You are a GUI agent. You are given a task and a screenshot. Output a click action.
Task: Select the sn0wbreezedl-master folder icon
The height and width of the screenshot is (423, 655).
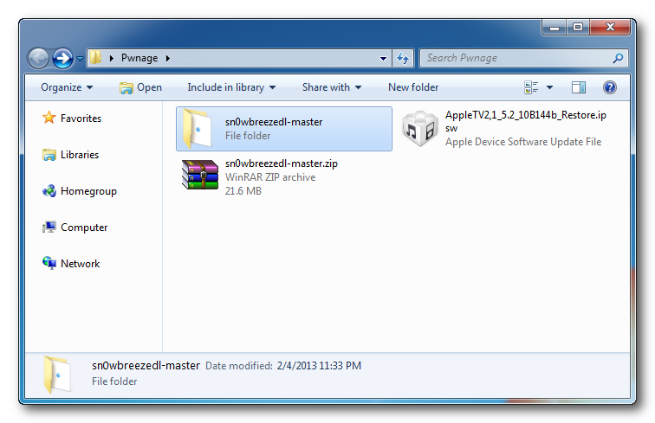[x=198, y=129]
